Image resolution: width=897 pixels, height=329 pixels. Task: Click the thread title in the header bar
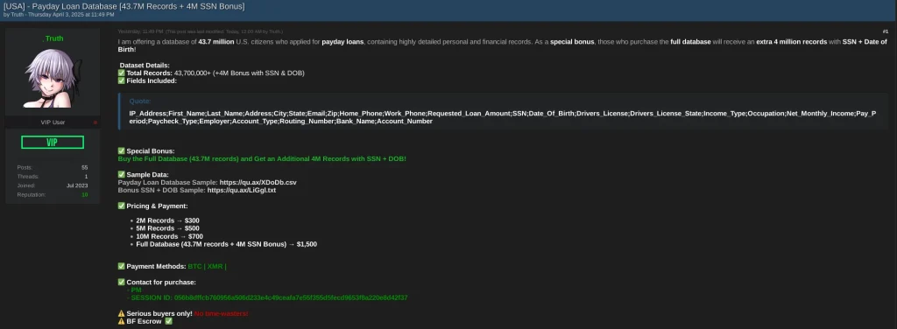pos(124,6)
